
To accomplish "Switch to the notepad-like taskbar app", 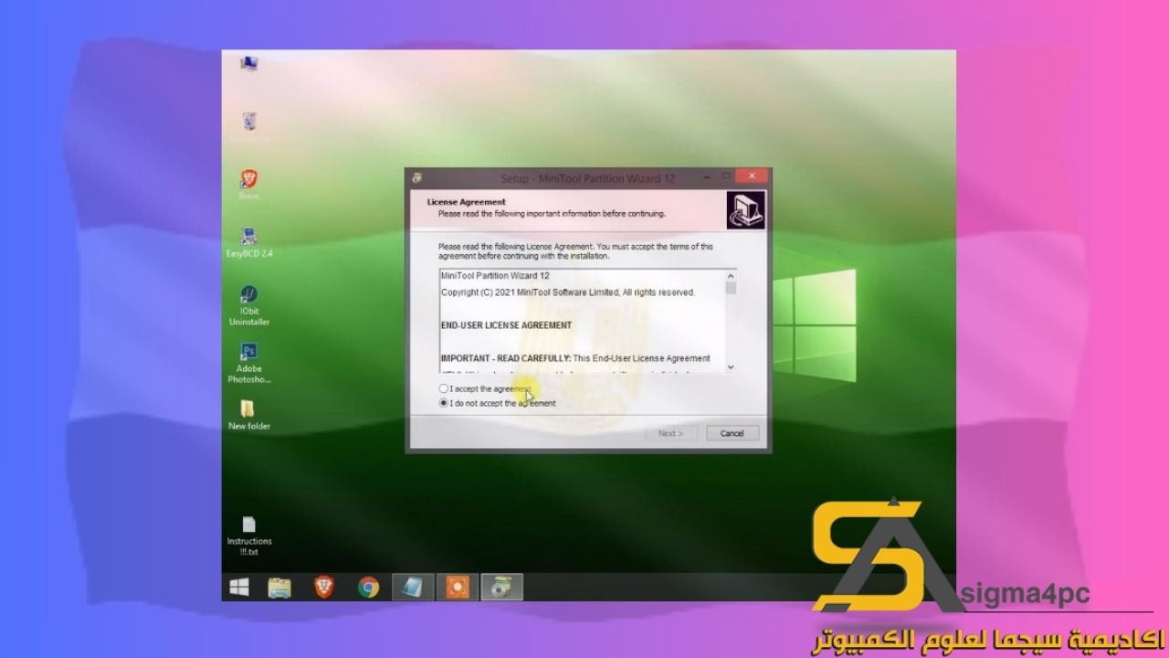I will [413, 587].
